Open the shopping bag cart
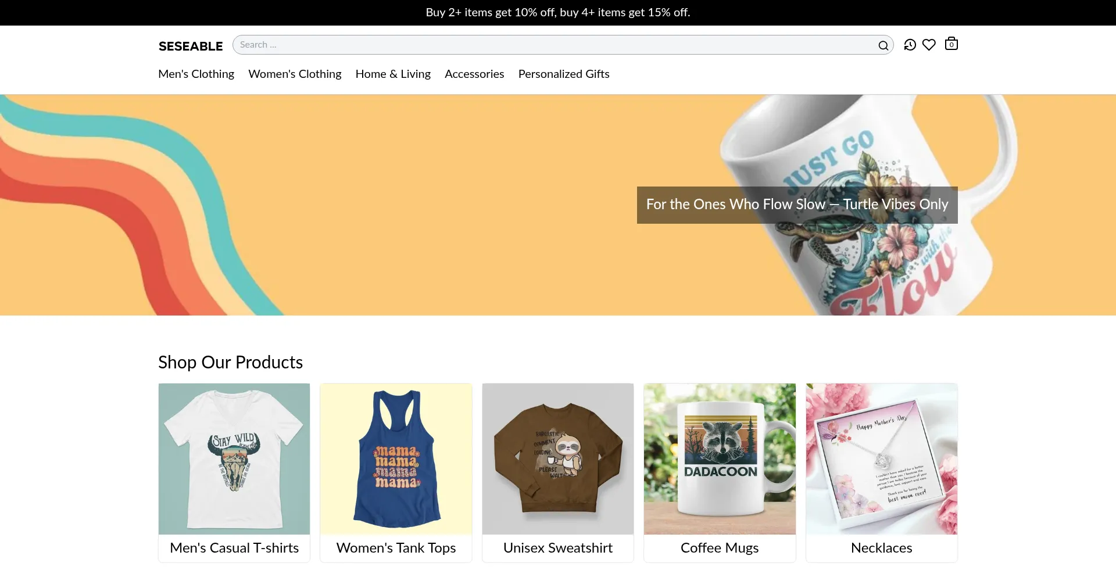 tap(951, 44)
